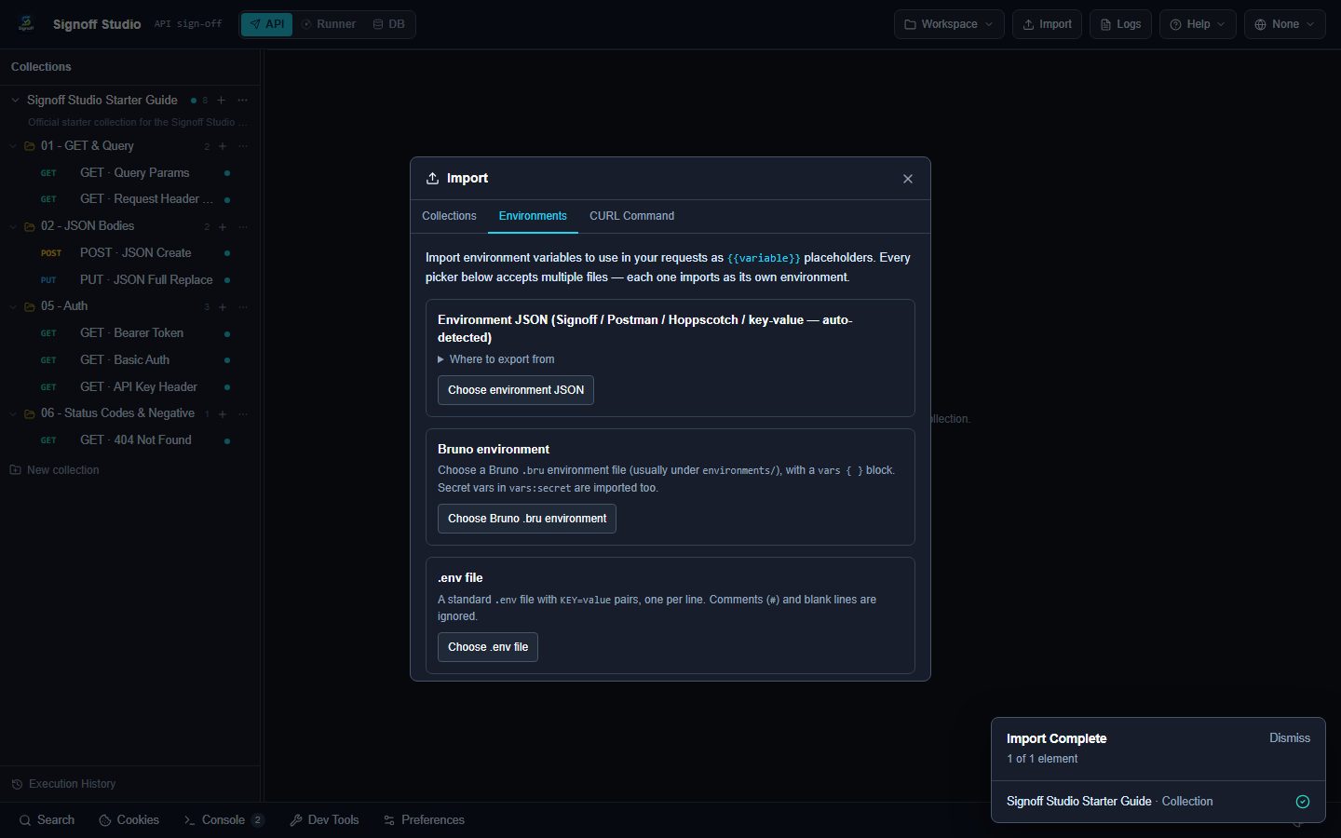Create a New collection

pyautogui.click(x=55, y=470)
